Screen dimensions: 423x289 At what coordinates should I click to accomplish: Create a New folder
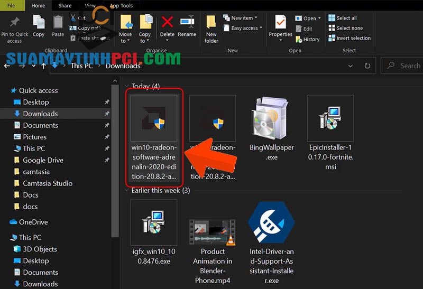211,29
